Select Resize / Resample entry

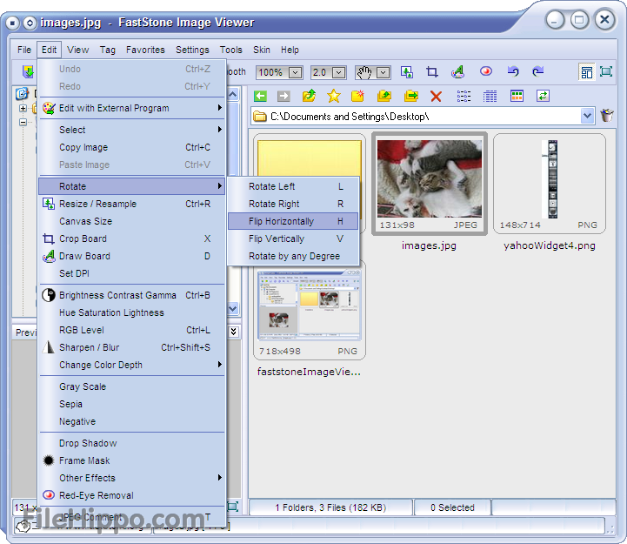(x=132, y=204)
